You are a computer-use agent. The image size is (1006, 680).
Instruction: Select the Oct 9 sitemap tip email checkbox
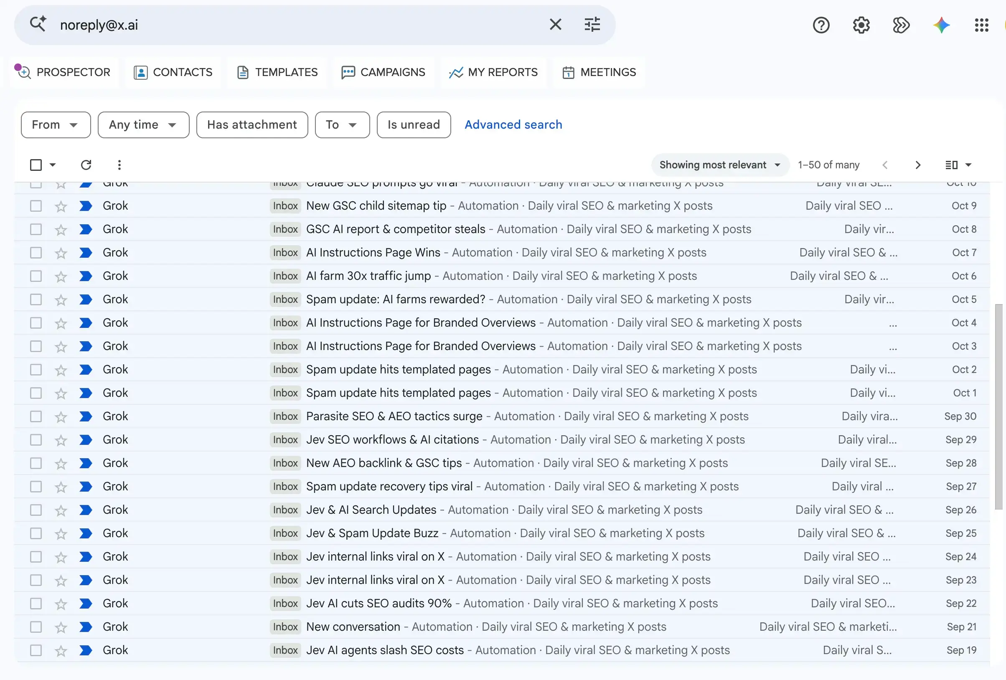coord(36,206)
